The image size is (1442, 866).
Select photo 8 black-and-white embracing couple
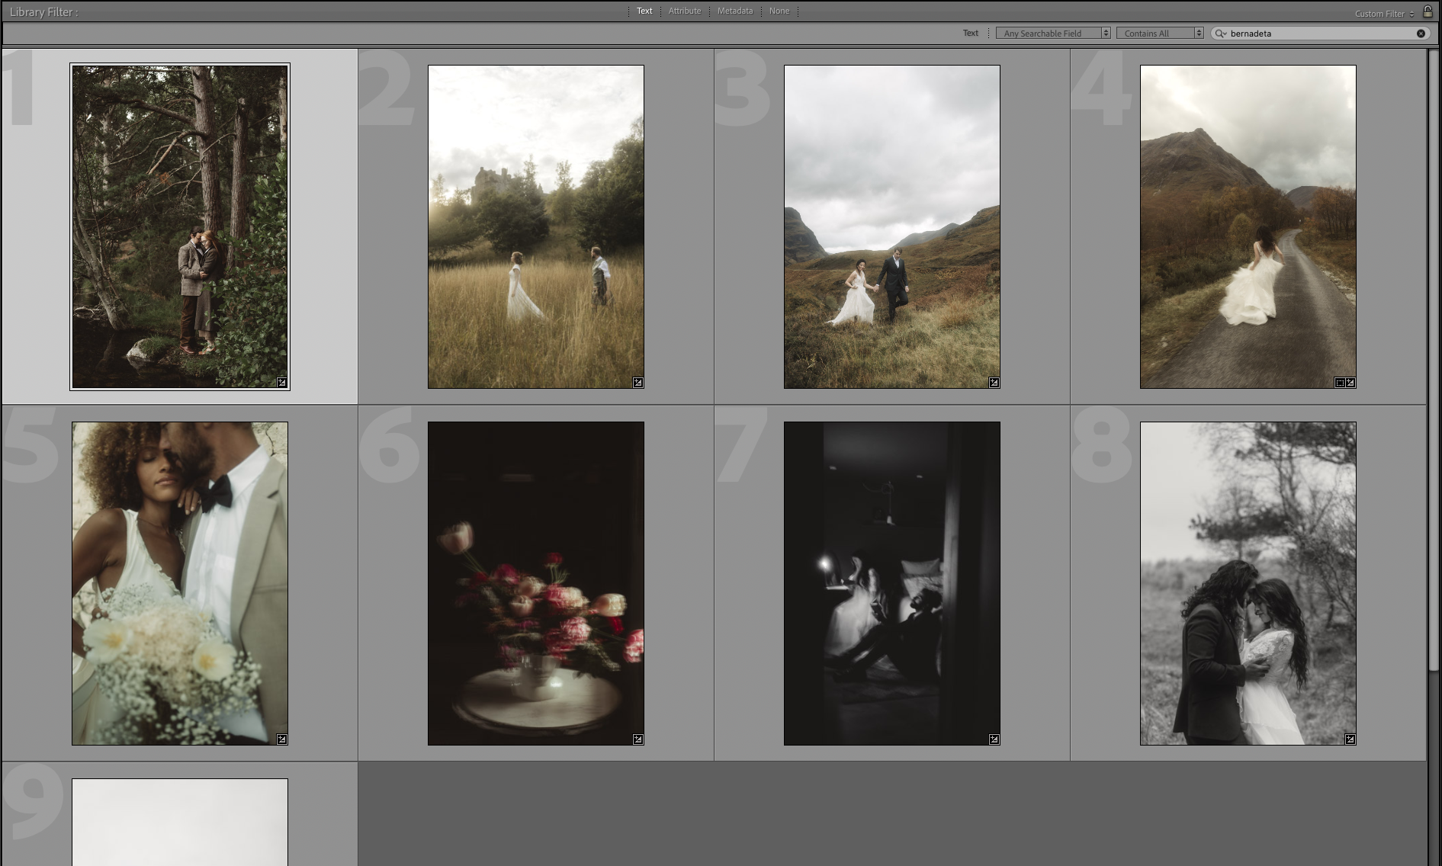point(1248,583)
